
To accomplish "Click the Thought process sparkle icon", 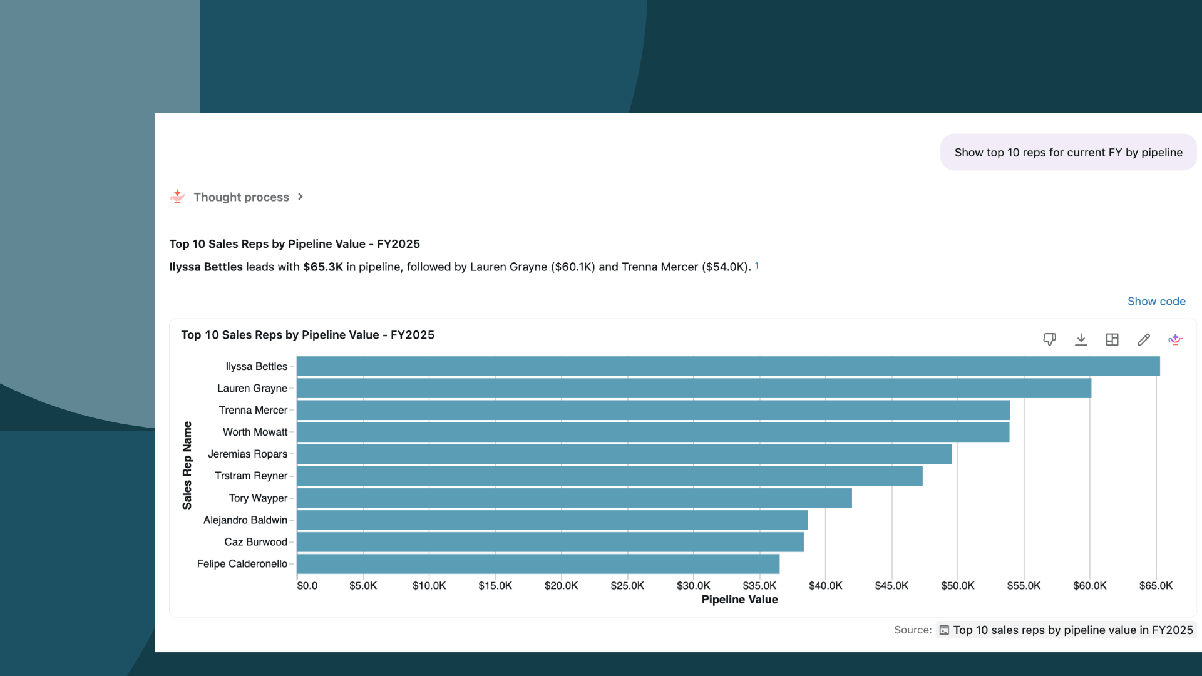I will click(x=178, y=197).
